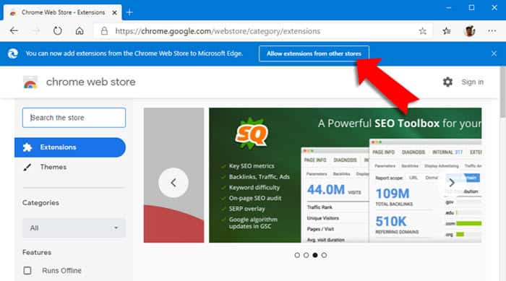Open the user profile avatar
Screen dimensions: 506x281
[470, 31]
